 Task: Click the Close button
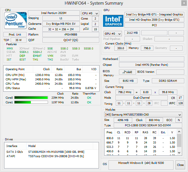pyautogui.click(x=180, y=165)
